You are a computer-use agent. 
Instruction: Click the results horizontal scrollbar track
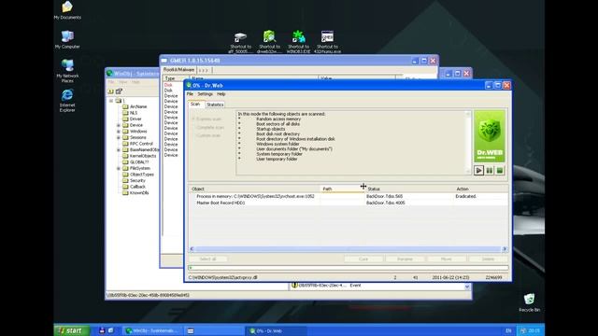click(348, 249)
